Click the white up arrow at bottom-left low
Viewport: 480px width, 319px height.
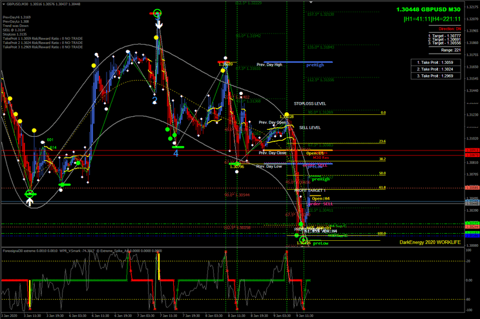point(30,201)
